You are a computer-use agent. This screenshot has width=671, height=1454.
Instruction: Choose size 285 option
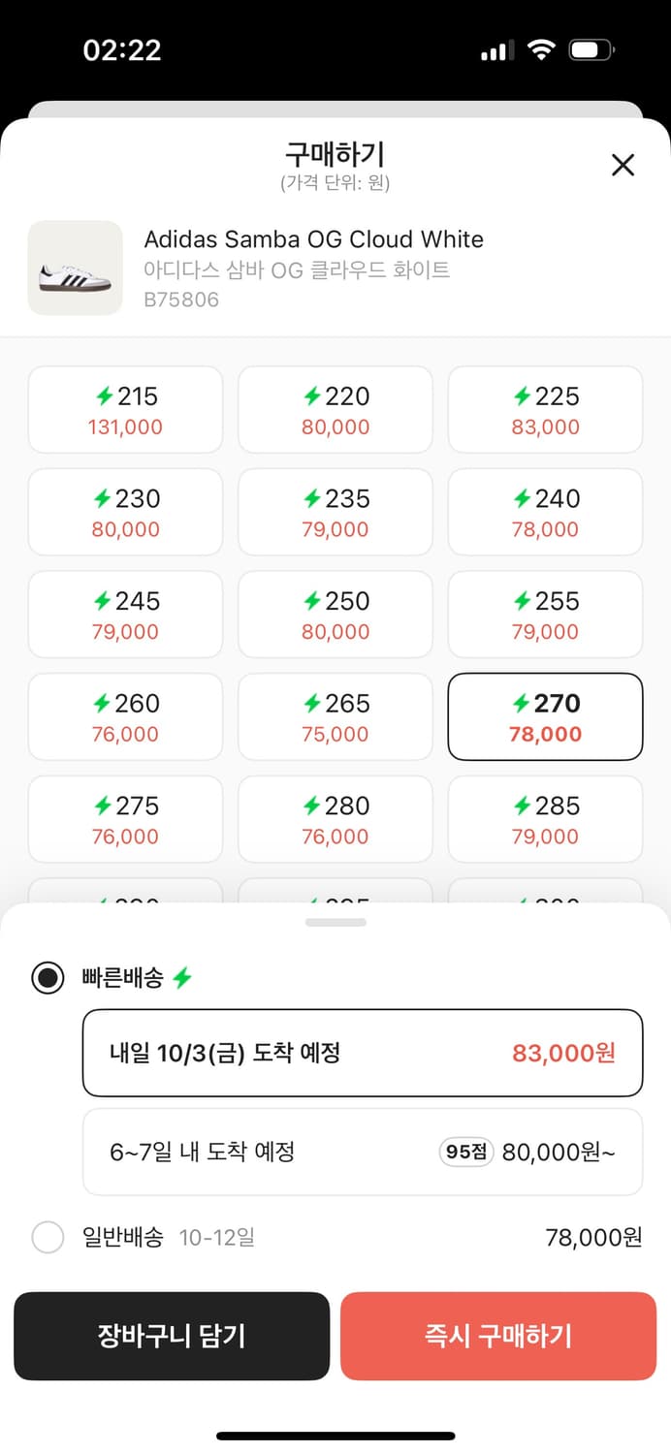click(545, 820)
